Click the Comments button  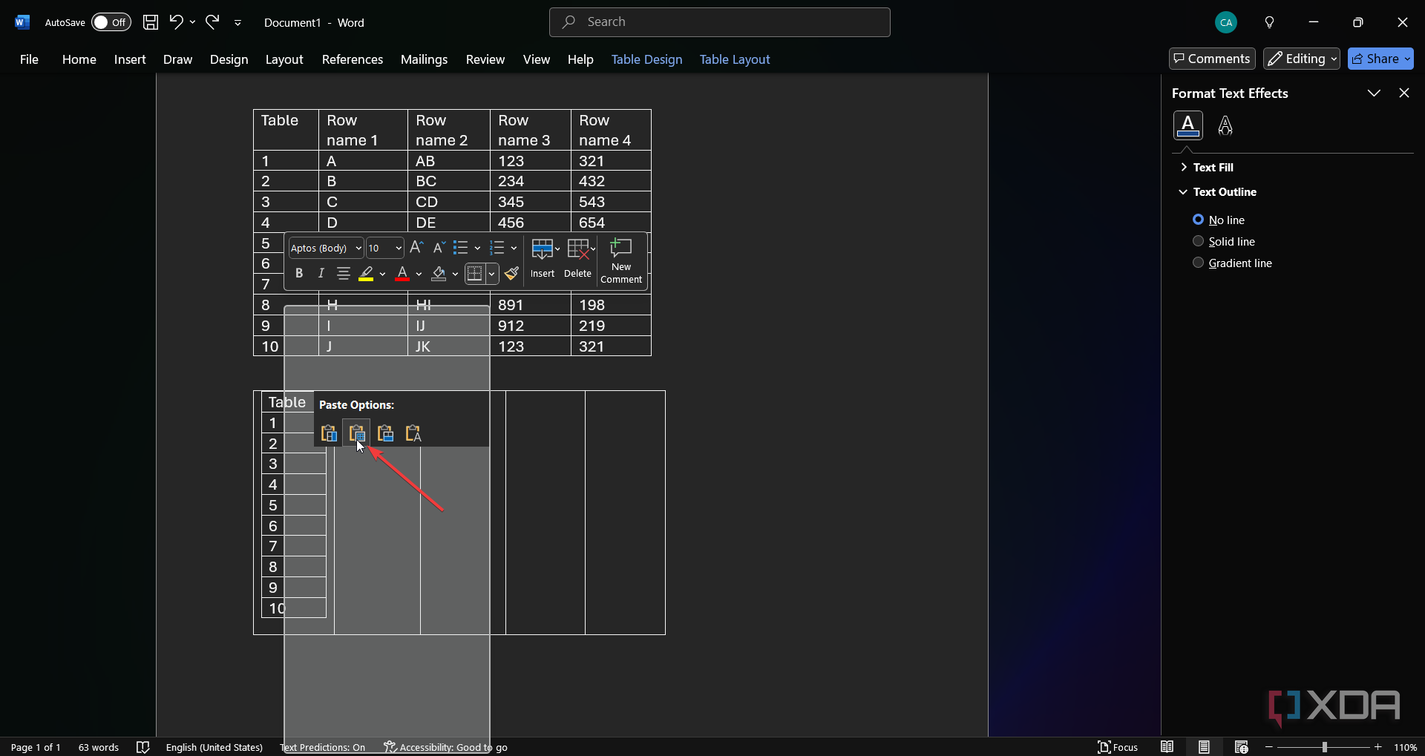(1212, 59)
